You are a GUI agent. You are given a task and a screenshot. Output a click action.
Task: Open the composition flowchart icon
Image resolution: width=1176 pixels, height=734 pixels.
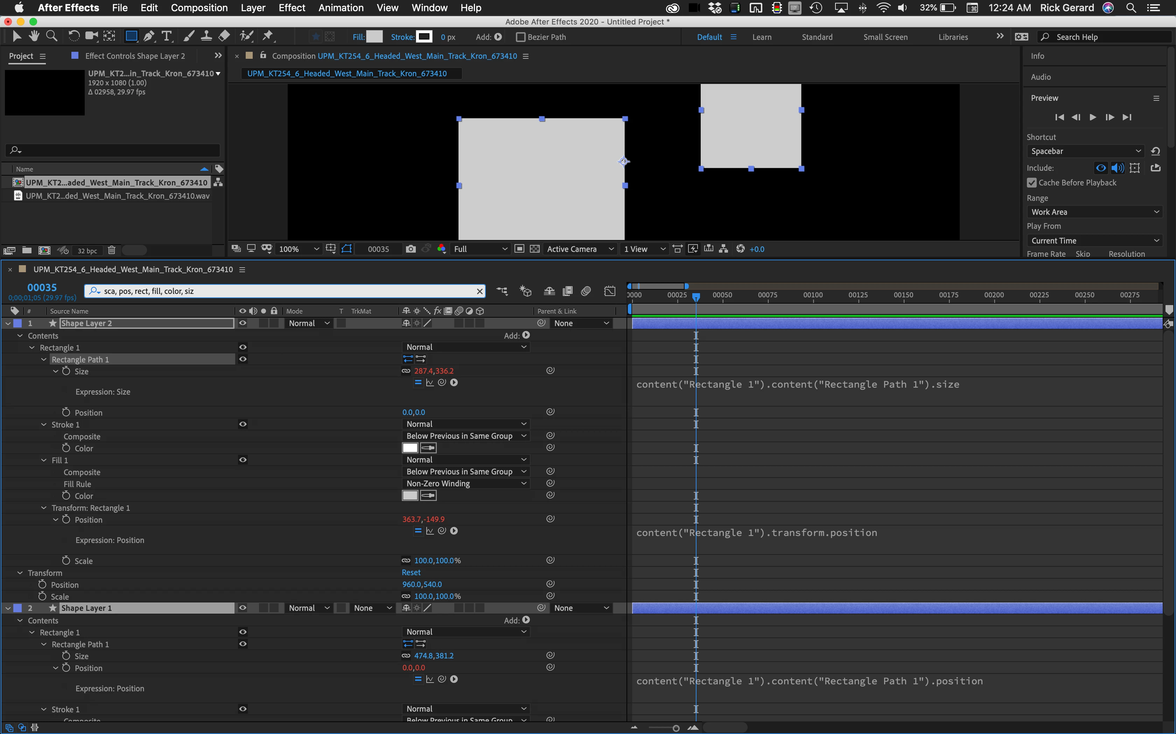pos(723,249)
